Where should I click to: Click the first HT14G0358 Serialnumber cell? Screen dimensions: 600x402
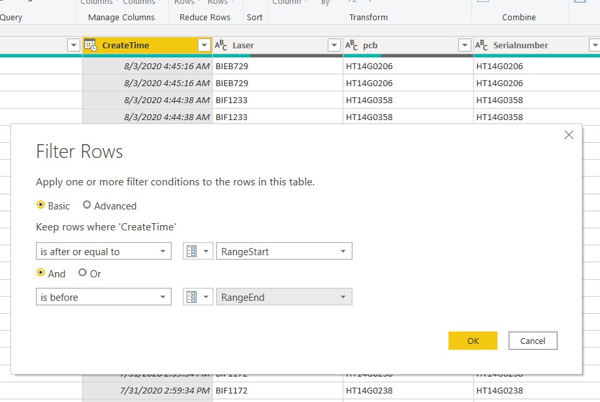pos(537,100)
